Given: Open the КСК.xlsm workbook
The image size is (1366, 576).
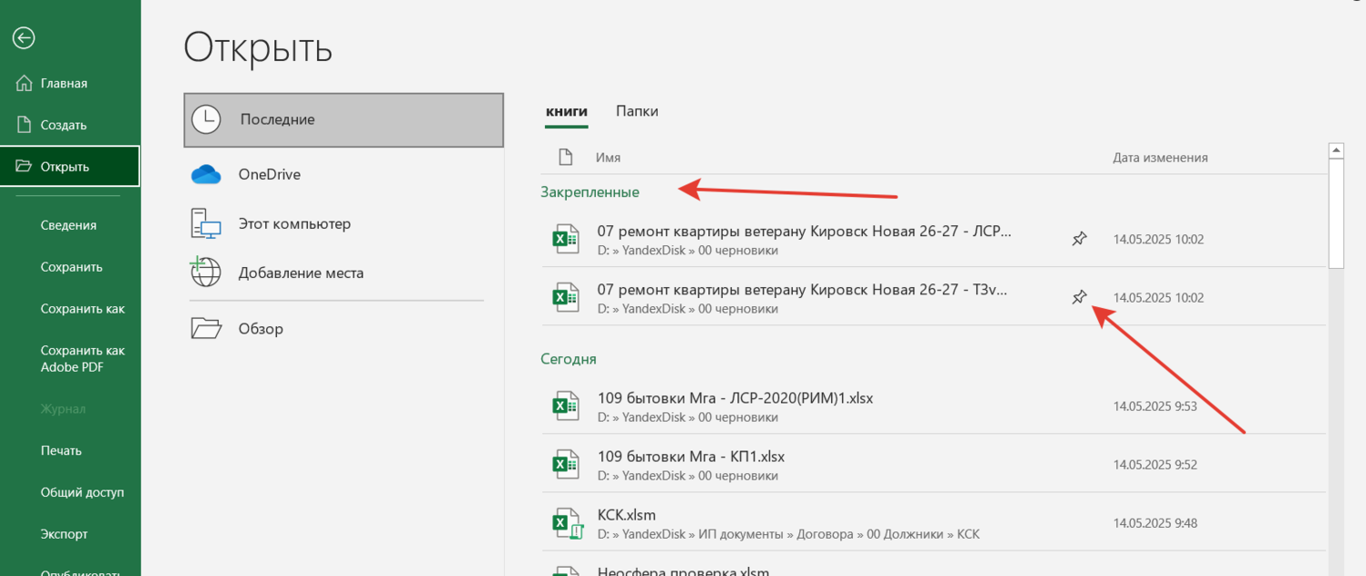Looking at the screenshot, I should pos(627,515).
